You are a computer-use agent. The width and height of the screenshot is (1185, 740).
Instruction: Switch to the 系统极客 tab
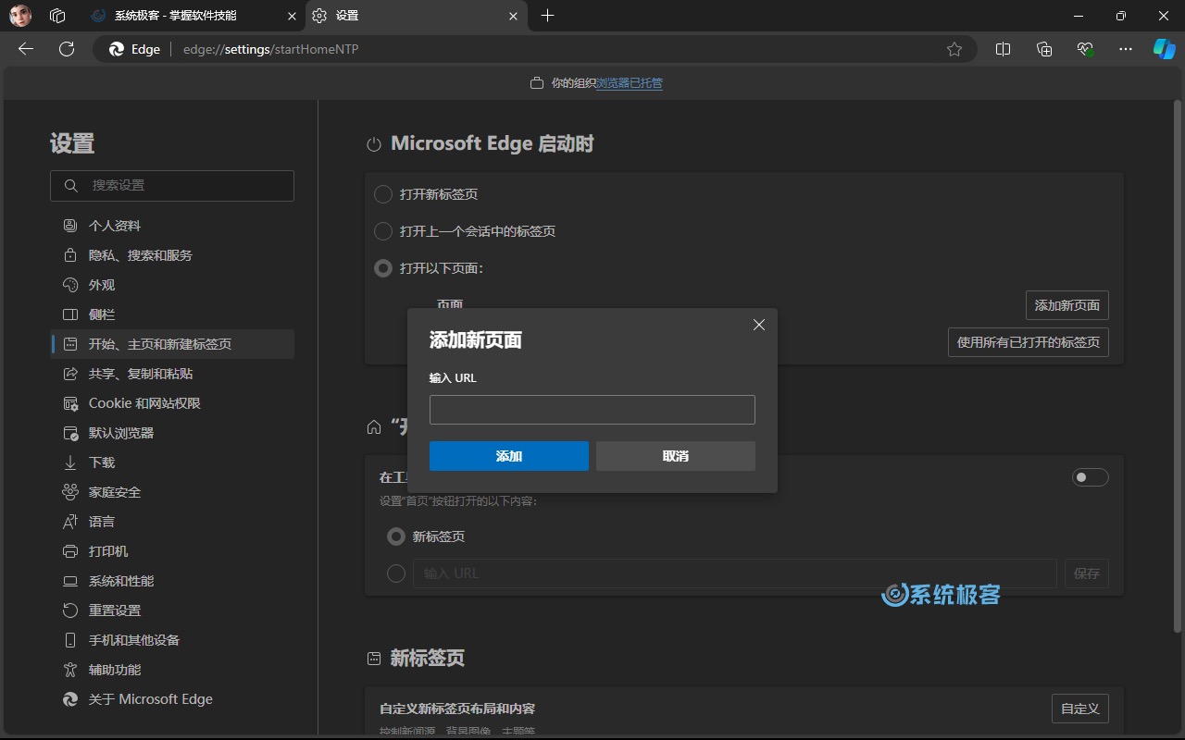tap(193, 16)
